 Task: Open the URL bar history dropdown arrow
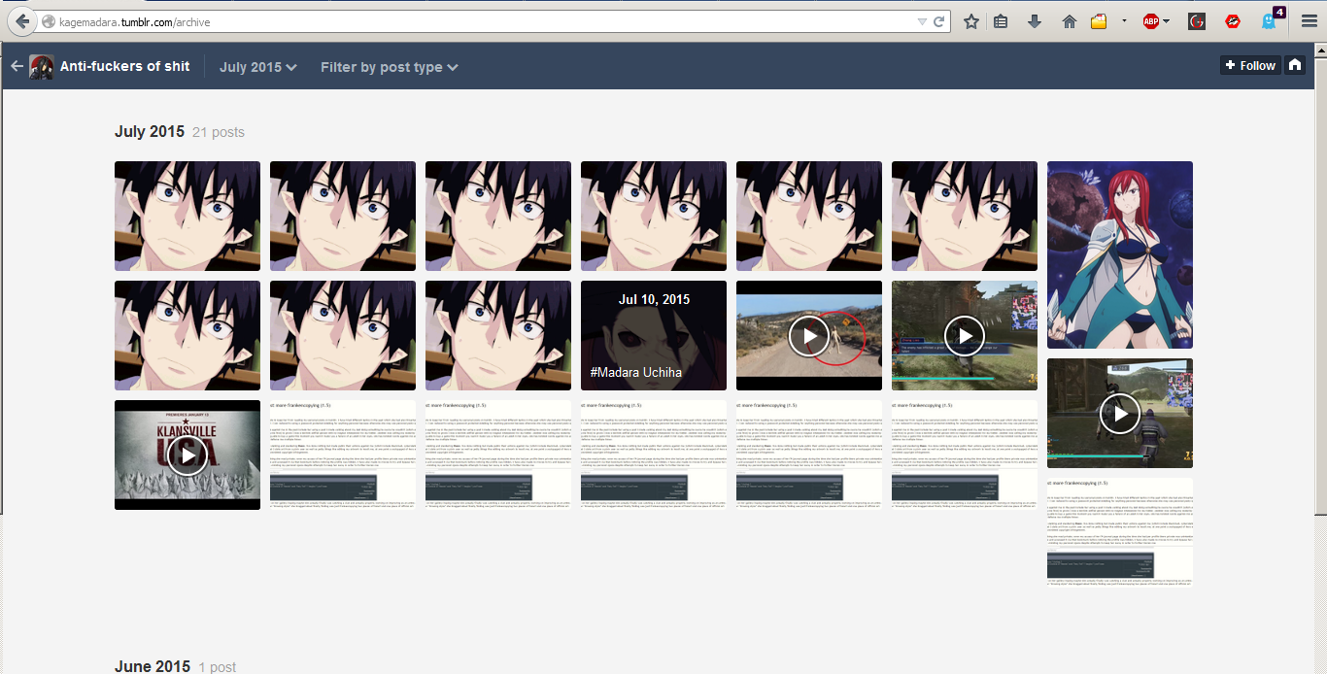[x=922, y=21]
